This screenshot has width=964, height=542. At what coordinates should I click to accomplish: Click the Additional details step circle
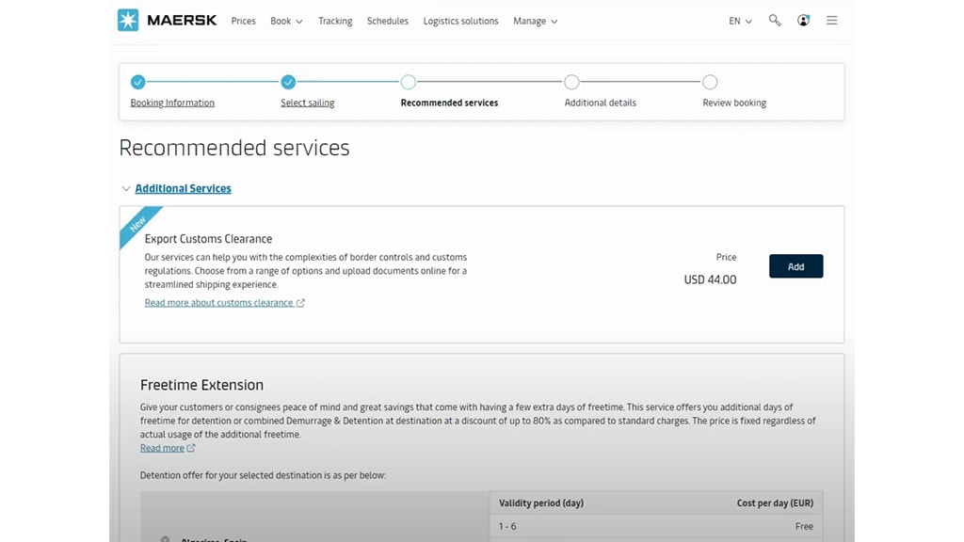[572, 81]
